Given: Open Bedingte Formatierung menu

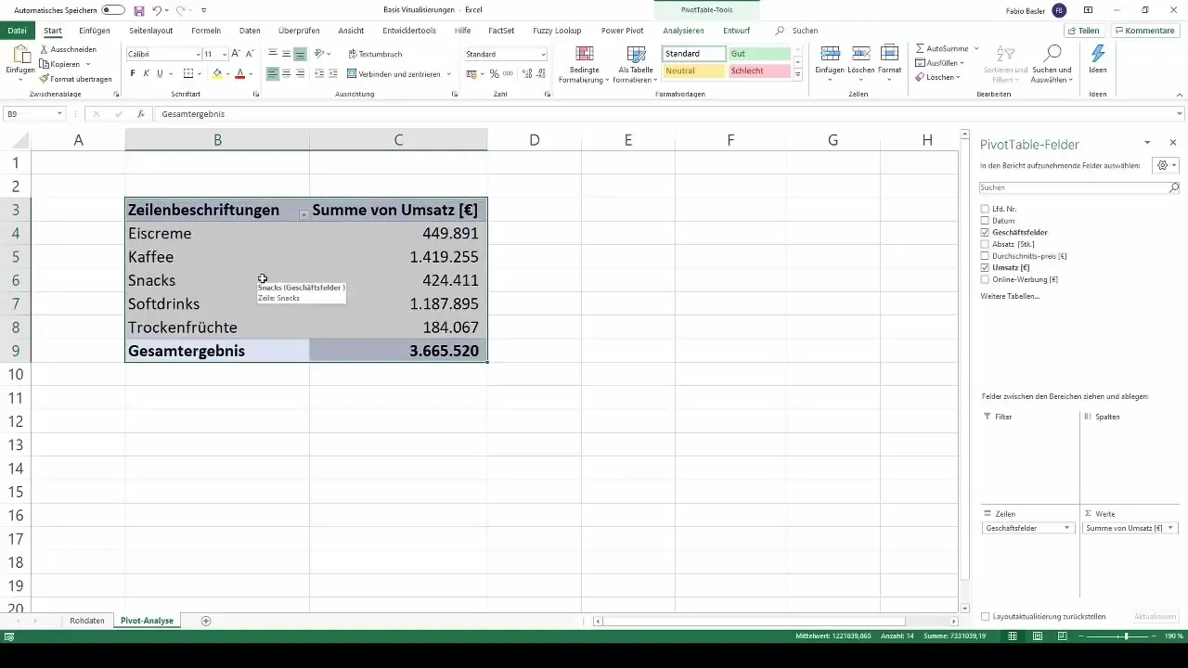Looking at the screenshot, I should point(584,64).
